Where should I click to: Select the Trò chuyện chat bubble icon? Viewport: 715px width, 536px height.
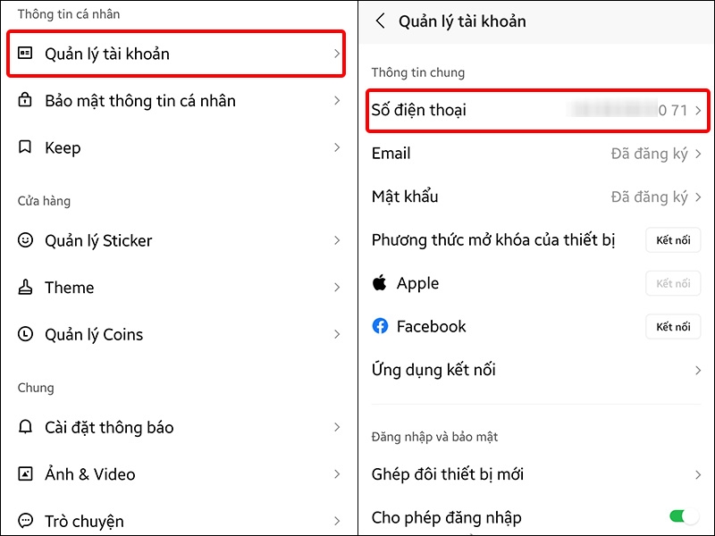pos(25,520)
